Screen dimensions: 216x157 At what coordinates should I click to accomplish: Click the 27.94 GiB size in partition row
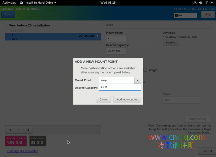[86, 36]
